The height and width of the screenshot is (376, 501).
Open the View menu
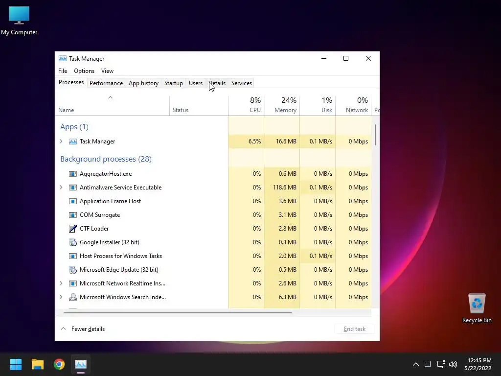(x=107, y=71)
